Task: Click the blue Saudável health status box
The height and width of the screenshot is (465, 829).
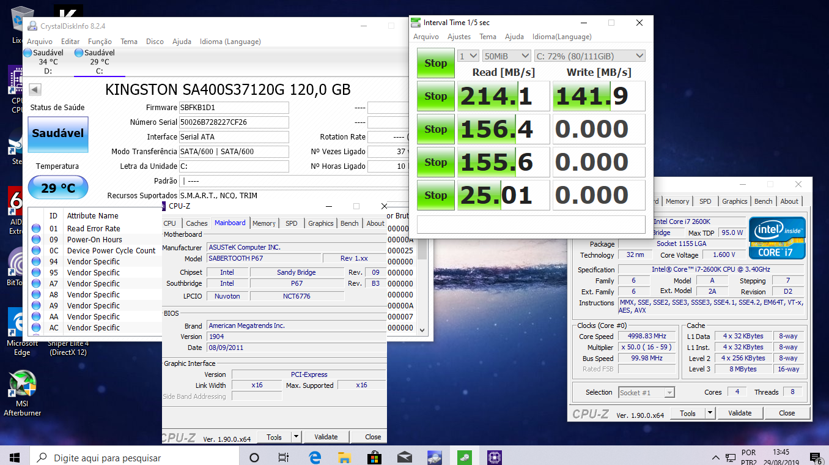Action: (58, 134)
